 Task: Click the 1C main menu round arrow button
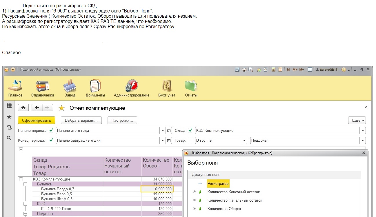(x=13, y=70)
